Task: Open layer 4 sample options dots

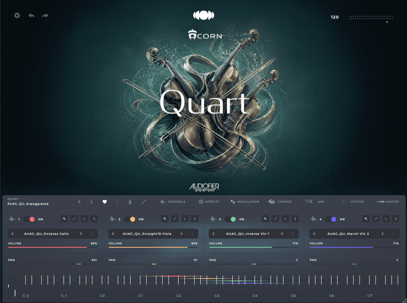Action: click(x=393, y=233)
